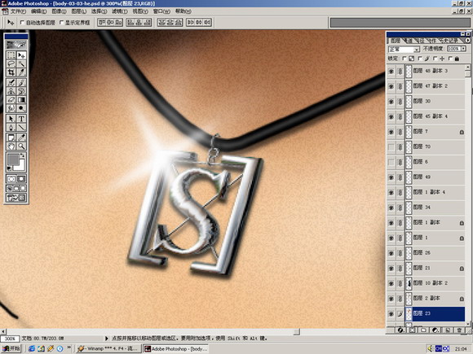Screen dimensions: 473x354
Task: Click the delete layer trash icon
Action: pyautogui.click(x=459, y=330)
